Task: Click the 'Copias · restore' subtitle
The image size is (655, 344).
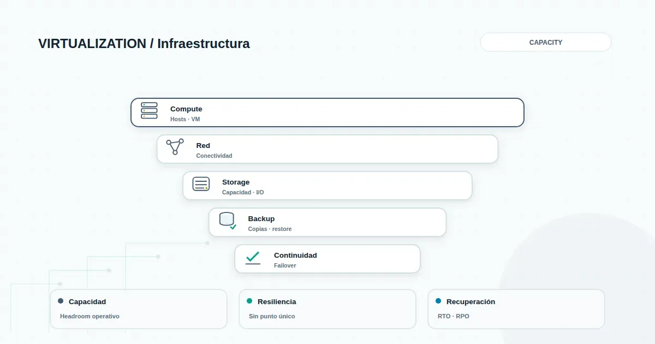Action: tap(270, 229)
